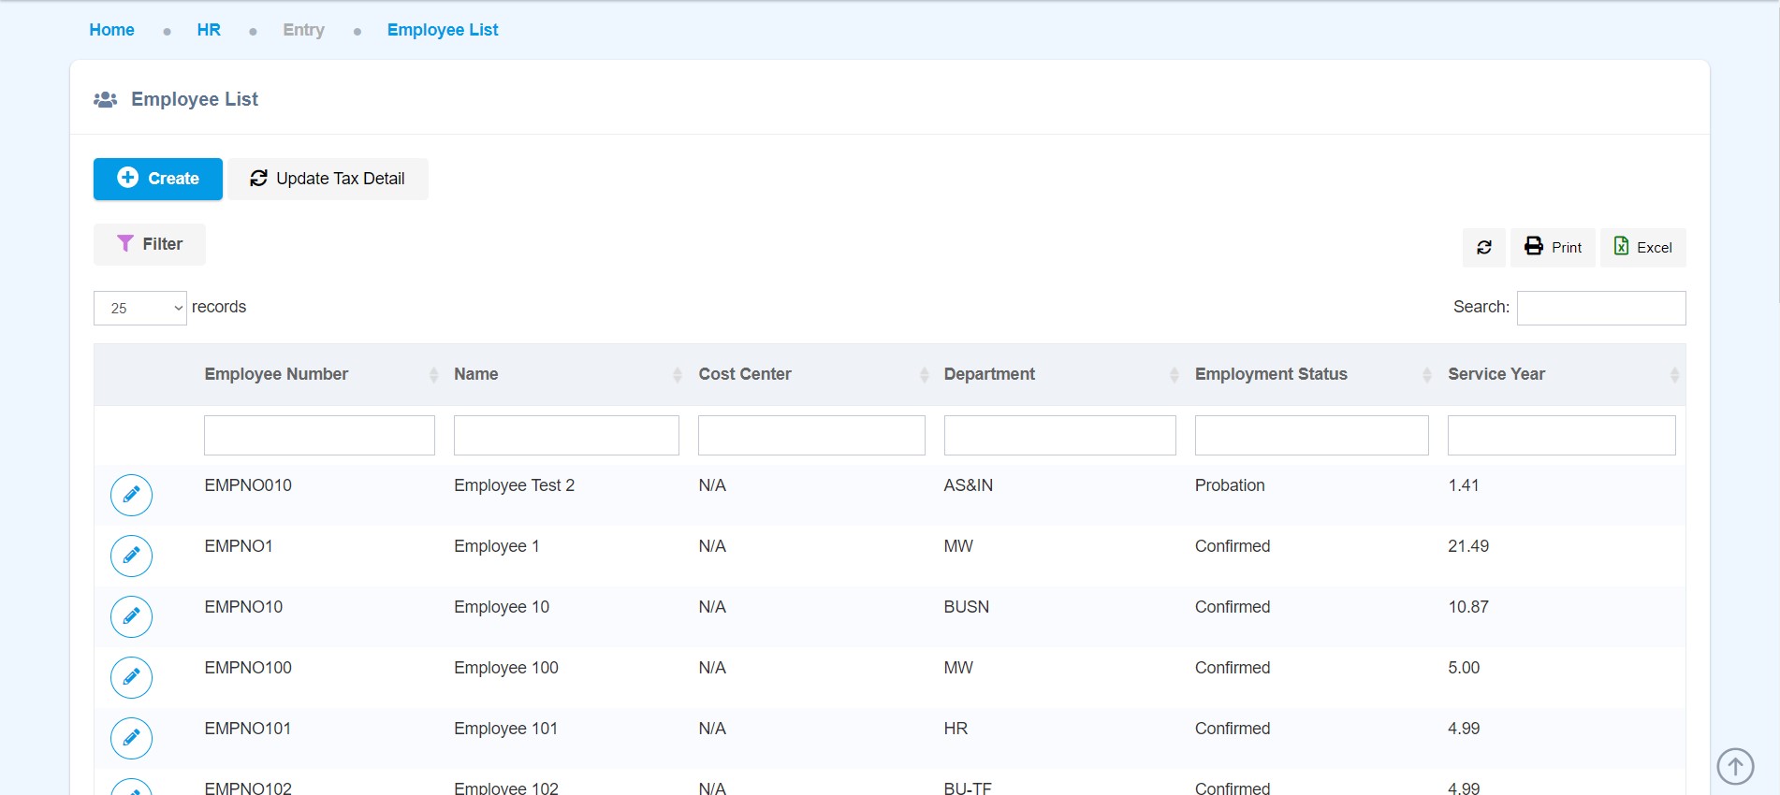The width and height of the screenshot is (1780, 795).
Task: Click the pencil icon beside Employee 100
Action: point(131,677)
